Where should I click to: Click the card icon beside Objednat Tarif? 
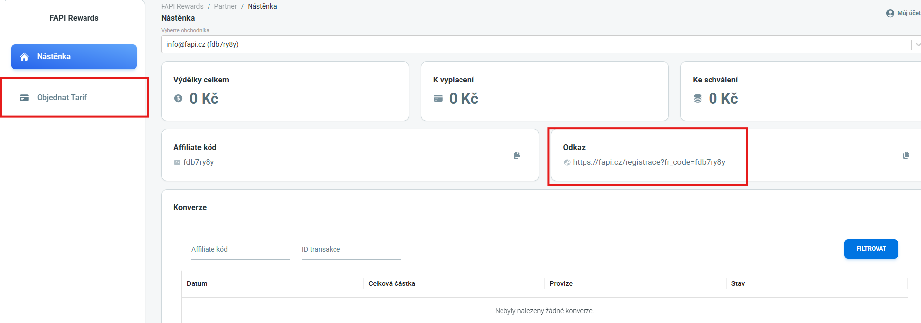click(24, 98)
